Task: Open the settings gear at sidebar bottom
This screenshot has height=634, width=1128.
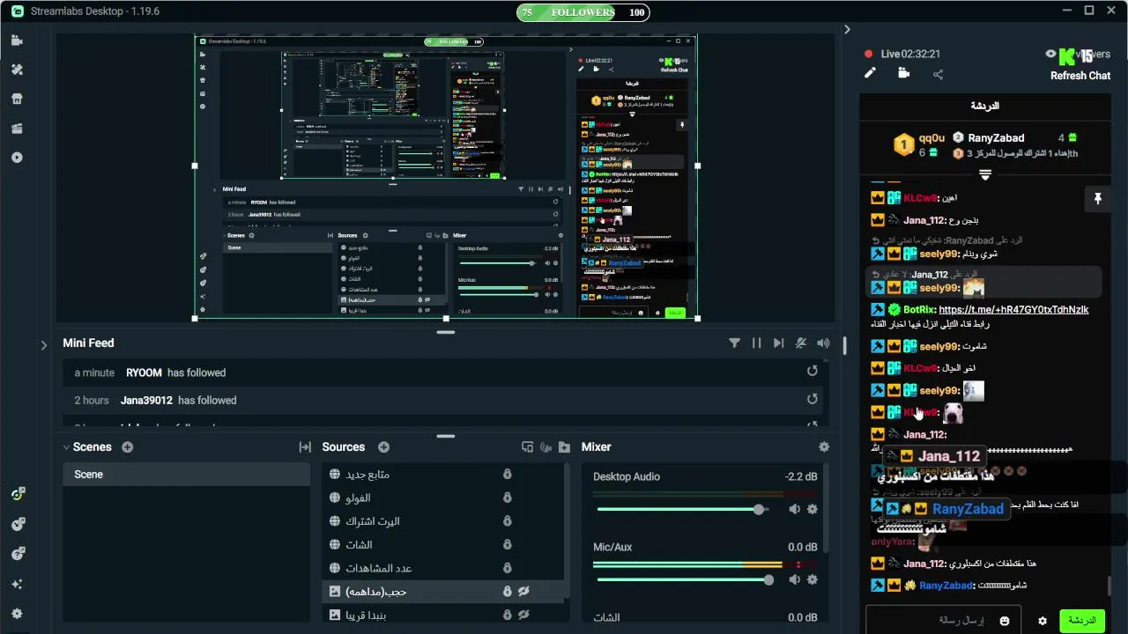Action: 17,614
